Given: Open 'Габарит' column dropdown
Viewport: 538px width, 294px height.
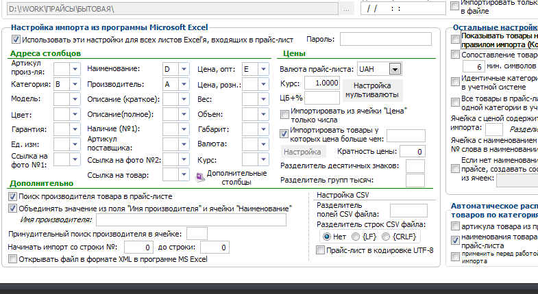Looking at the screenshot, I should click(x=263, y=129).
